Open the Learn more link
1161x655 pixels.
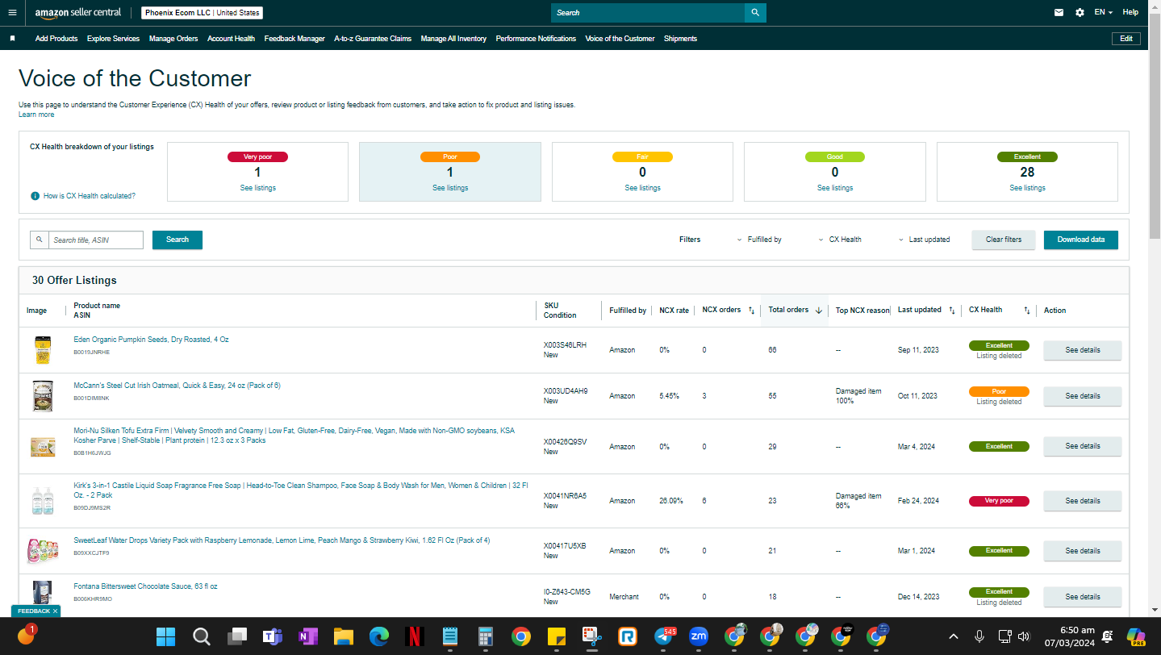click(x=36, y=115)
